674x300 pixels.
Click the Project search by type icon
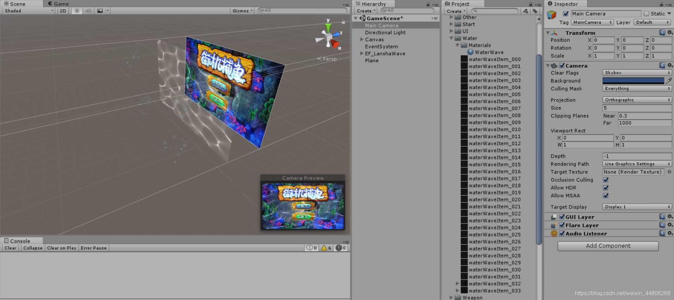click(x=526, y=11)
